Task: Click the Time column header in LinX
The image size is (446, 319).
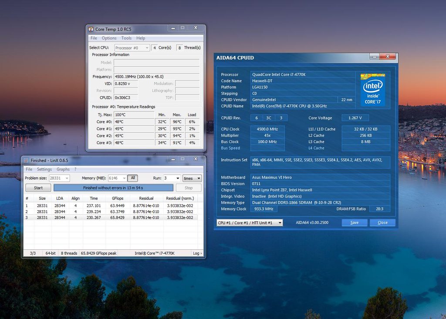Action: click(94, 198)
